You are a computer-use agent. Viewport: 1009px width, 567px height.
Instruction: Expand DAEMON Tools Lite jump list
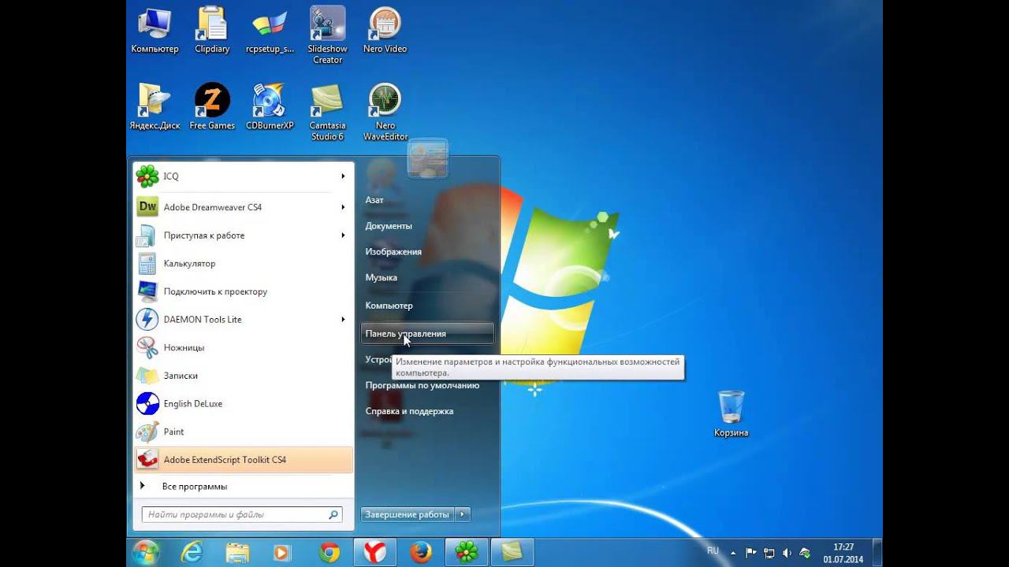(x=343, y=320)
